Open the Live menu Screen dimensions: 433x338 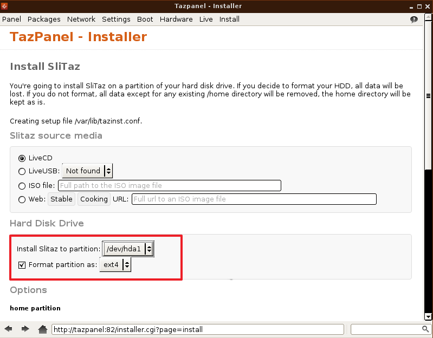(206, 19)
